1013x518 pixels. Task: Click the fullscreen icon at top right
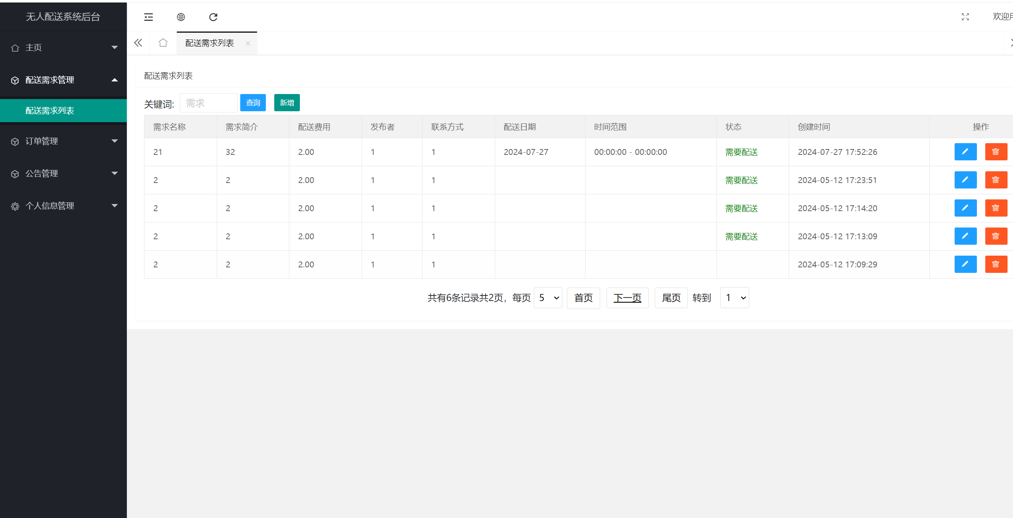tap(965, 17)
